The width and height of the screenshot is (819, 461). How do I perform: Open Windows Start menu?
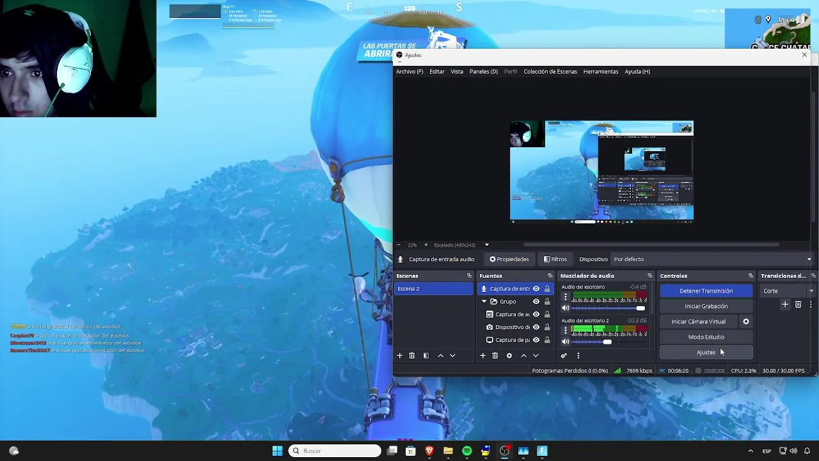(x=277, y=451)
